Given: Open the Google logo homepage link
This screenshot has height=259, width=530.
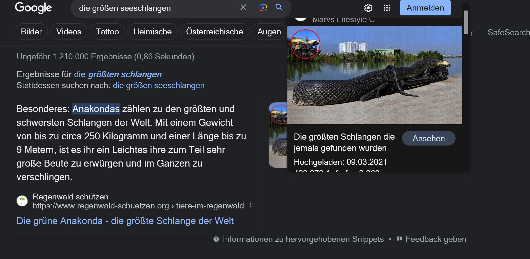Looking at the screenshot, I should coord(33,8).
